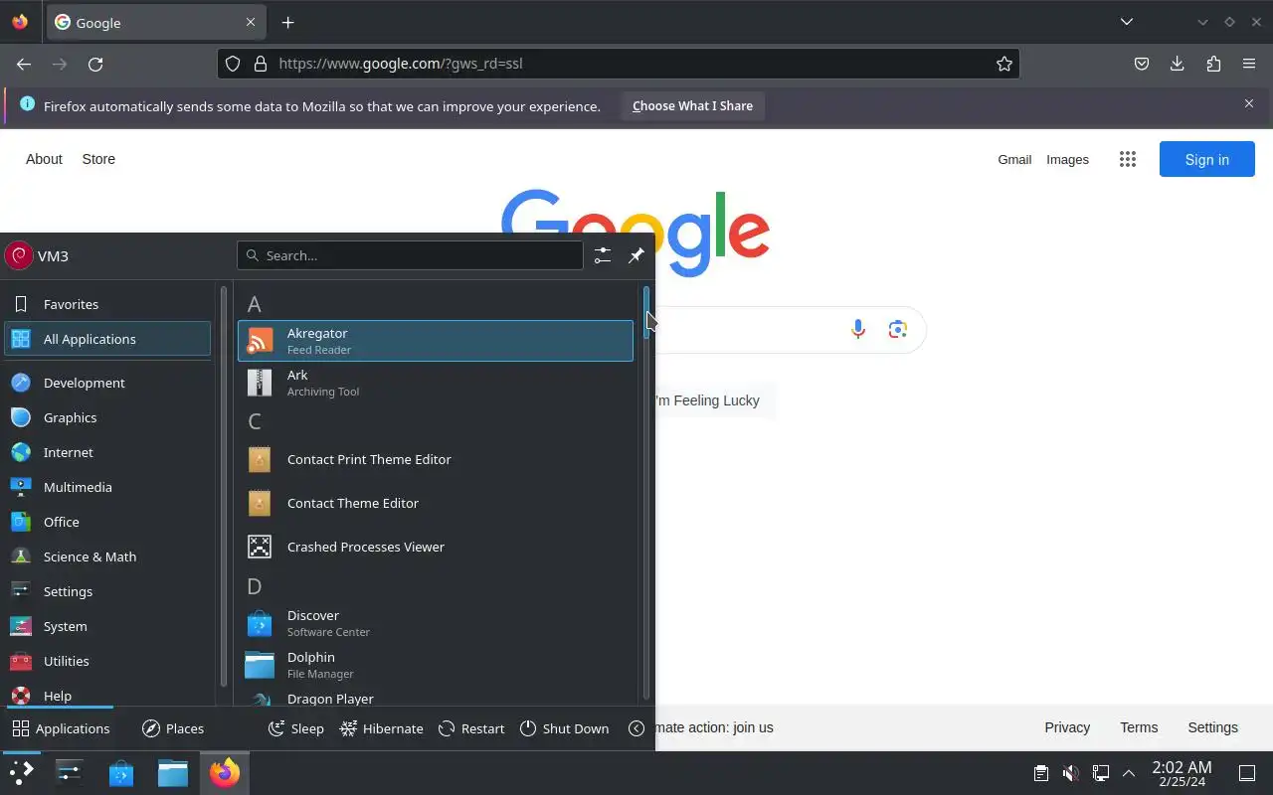Open launcher configure options icon
The image size is (1273, 795).
click(x=603, y=255)
